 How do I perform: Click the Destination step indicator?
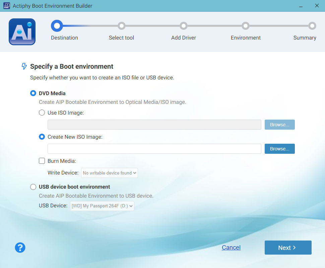57,26
